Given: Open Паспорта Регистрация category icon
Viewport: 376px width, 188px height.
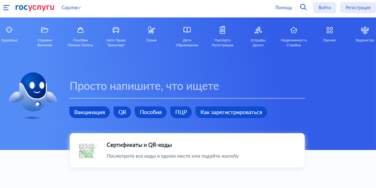Looking at the screenshot, I should pyautogui.click(x=222, y=30).
